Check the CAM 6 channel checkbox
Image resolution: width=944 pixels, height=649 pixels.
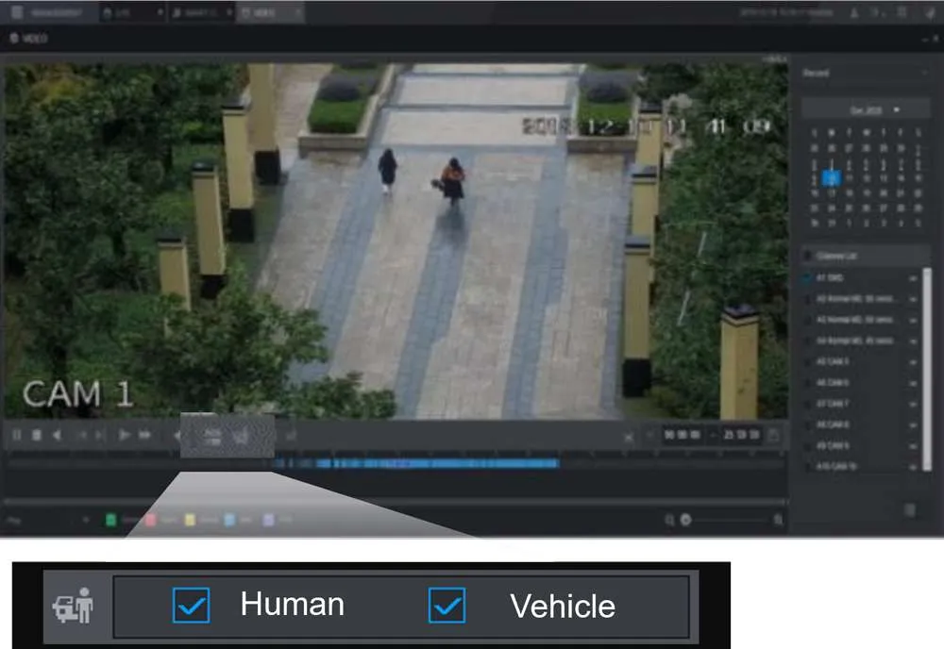(x=808, y=383)
